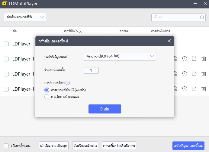Click the จำนวนที่เพิ่มขึ้น quantity field
209x152 pixels.
(x=91, y=70)
